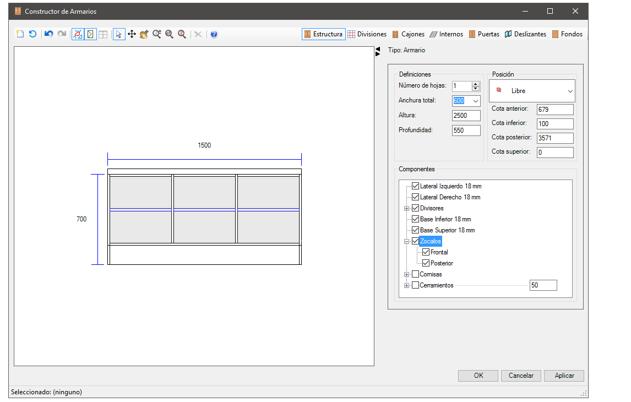Screen dimensions: 631x402
Task: Click the lower black panel arrow
Action: tap(378, 54)
